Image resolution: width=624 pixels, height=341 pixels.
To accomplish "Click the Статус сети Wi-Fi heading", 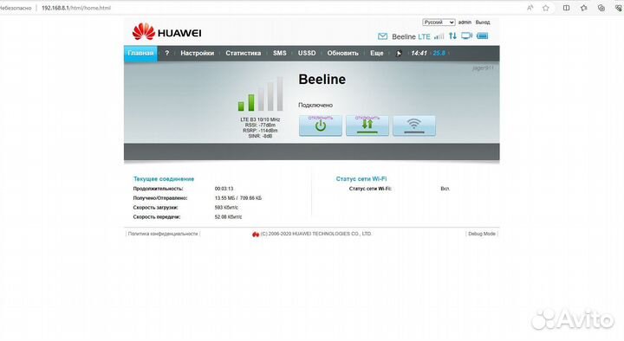I will coord(361,179).
